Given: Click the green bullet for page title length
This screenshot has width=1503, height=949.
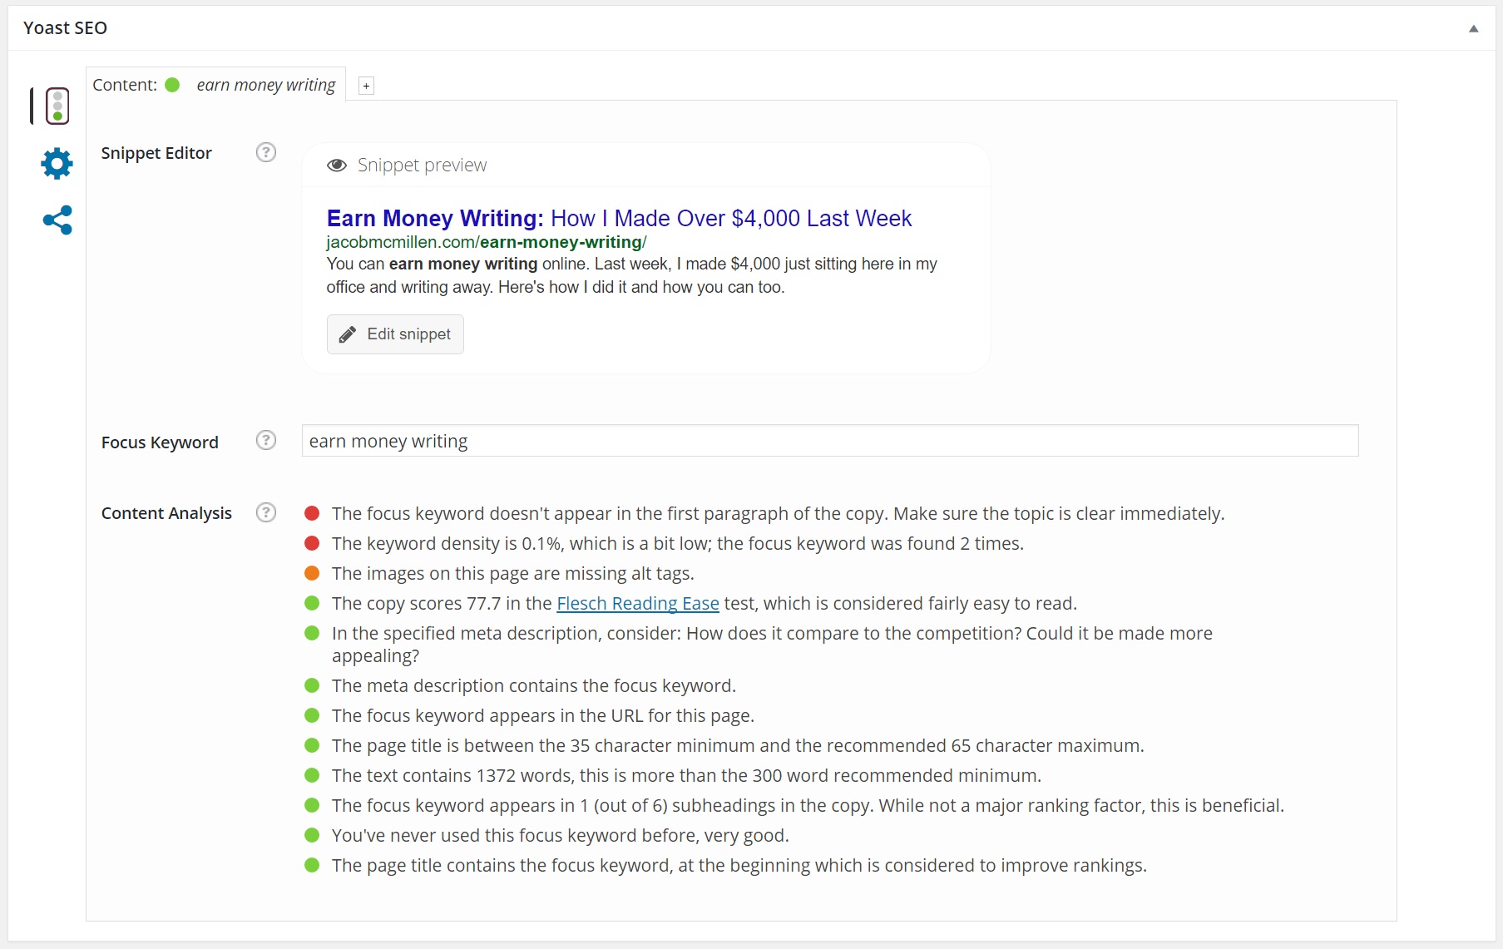Looking at the screenshot, I should pos(312,745).
